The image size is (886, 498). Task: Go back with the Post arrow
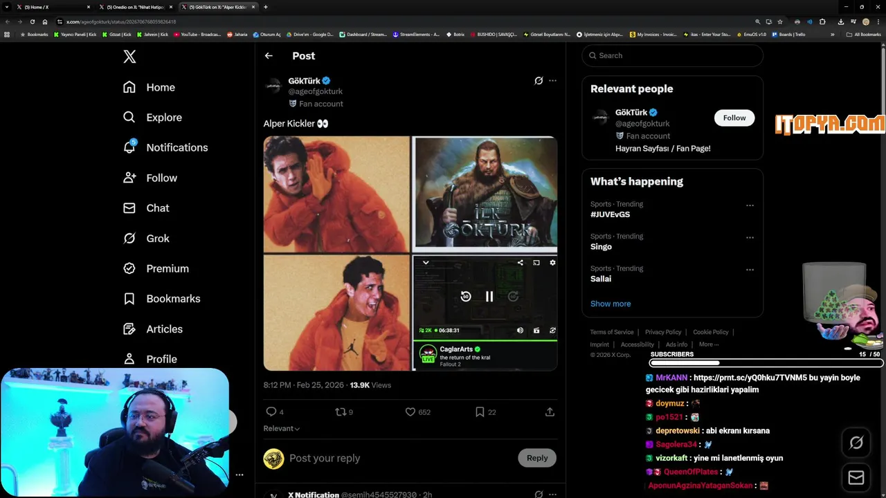pyautogui.click(x=269, y=56)
